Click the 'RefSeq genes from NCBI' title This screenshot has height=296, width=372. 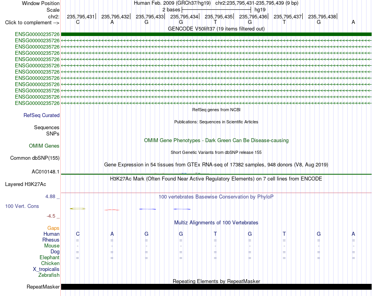[x=216, y=110]
